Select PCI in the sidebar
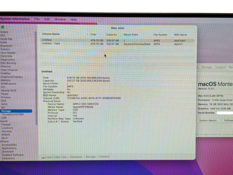This screenshot has height=175, width=233. [x=3, y=87]
